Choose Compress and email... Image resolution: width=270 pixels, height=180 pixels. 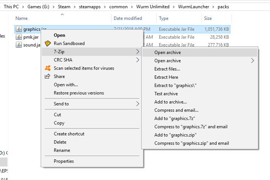point(200,110)
